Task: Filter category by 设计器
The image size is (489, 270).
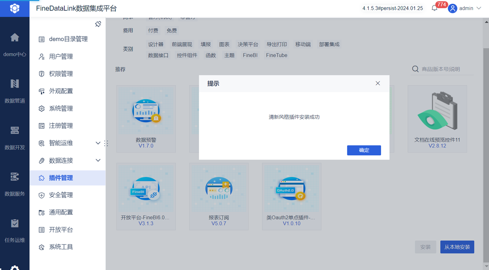Action: point(156,44)
